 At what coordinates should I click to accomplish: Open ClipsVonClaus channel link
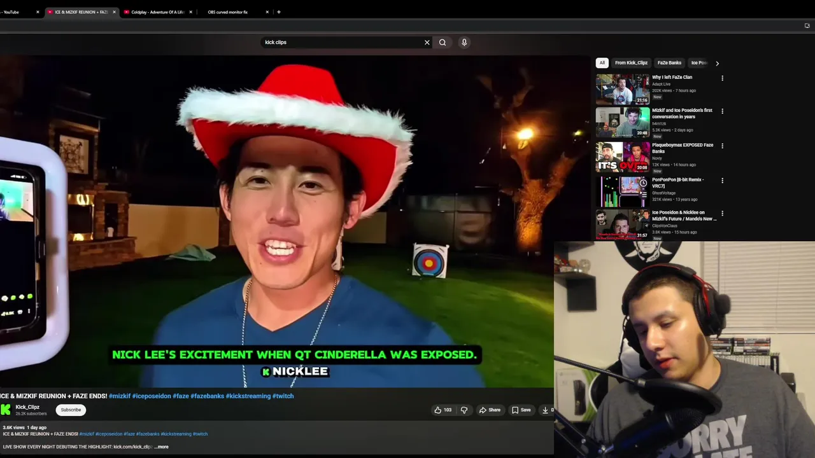[665, 226]
